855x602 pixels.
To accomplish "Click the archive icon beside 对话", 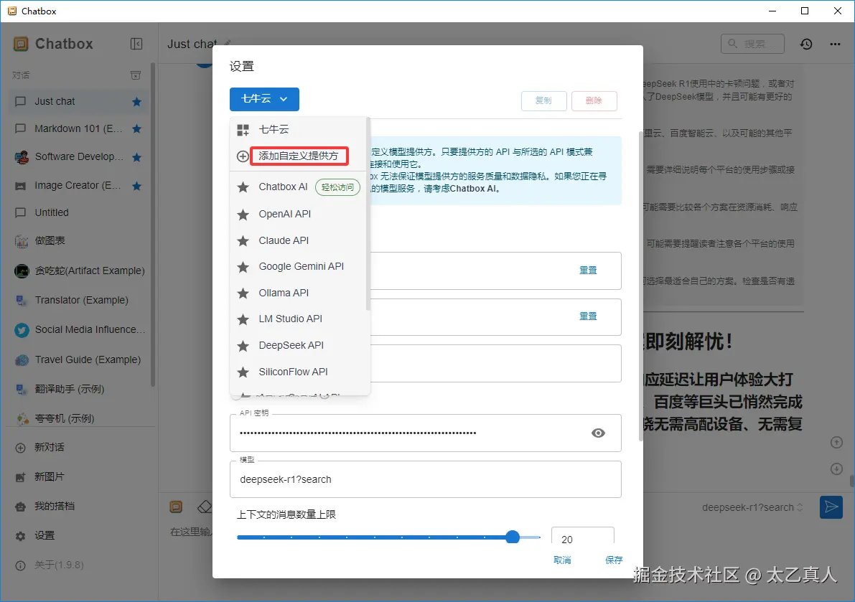I will (136, 75).
